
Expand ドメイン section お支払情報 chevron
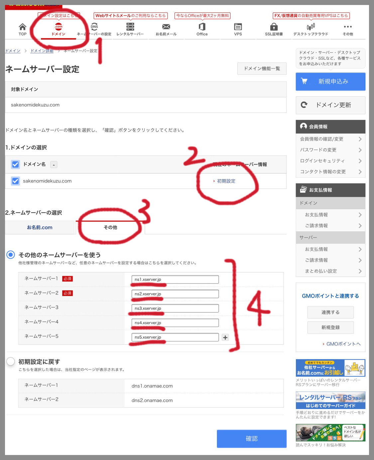tap(360, 215)
